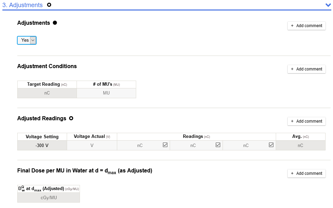Viewport: 333px width, 208px height.
Task: Click the Voltage Actual input field
Action: pos(92,145)
